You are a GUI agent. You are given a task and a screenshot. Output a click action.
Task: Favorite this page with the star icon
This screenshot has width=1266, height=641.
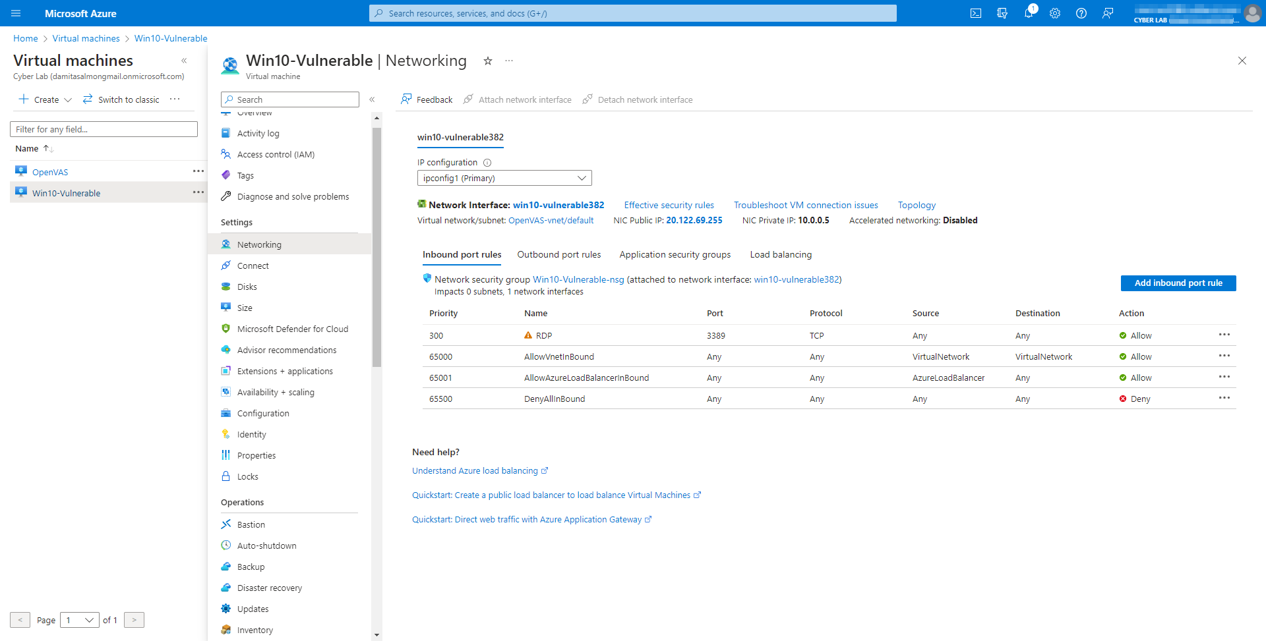click(488, 61)
